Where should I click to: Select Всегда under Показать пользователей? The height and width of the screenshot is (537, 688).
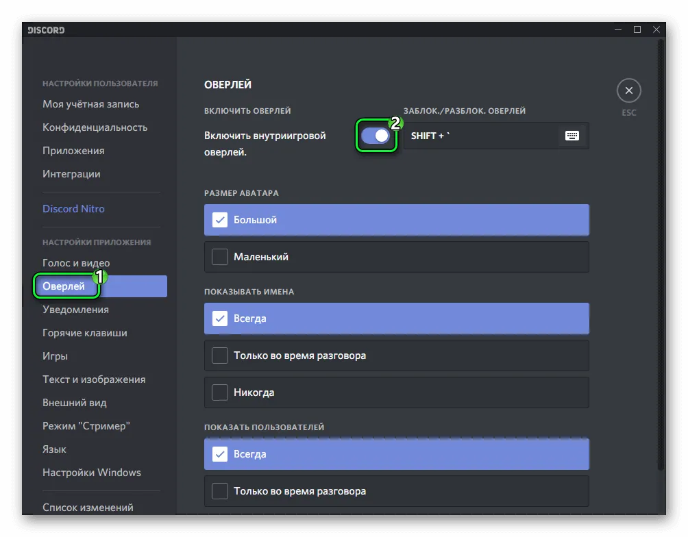396,454
